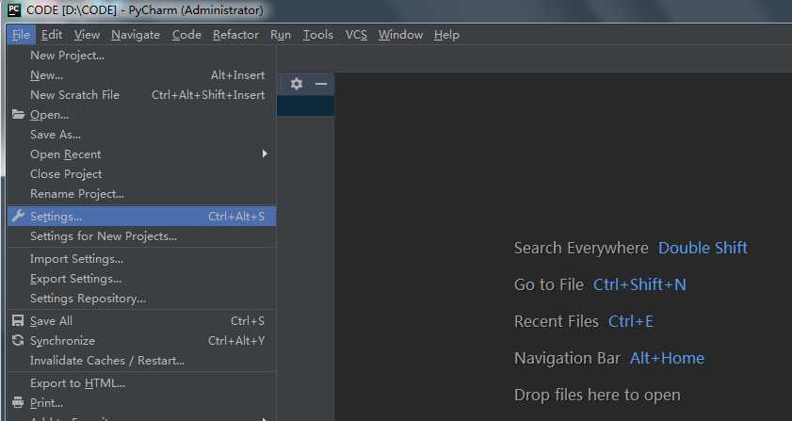
Task: Click the Drop files here to open text
Action: point(597,395)
